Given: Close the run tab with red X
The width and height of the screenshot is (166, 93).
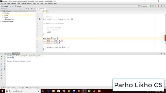Looking at the screenshot, I should point(1,76).
